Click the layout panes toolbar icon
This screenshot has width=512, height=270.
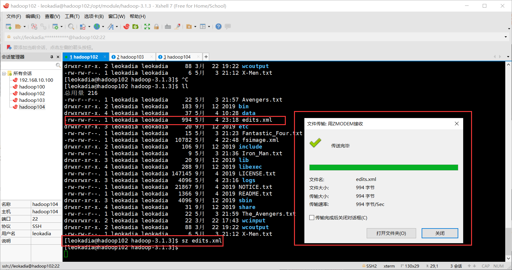(203, 27)
